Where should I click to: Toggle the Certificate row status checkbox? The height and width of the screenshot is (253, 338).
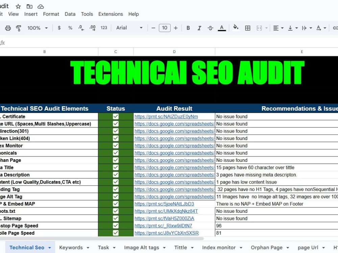(x=116, y=116)
